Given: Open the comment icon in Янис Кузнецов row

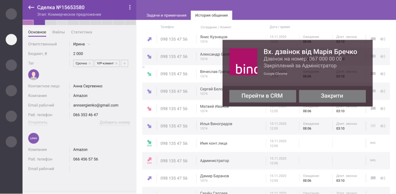Looking at the screenshot, I should (x=373, y=39).
